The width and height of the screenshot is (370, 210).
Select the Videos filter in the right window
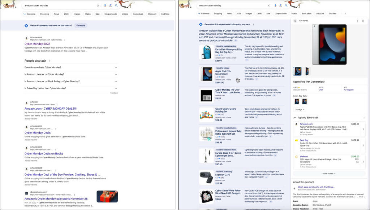tap(294, 13)
